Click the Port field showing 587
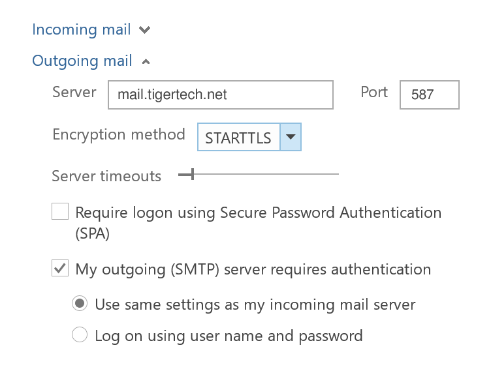This screenshot has width=491, height=384. click(x=429, y=95)
